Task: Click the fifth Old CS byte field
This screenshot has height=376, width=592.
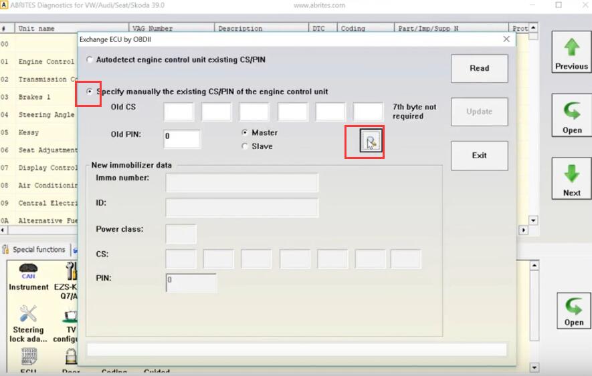Action: click(330, 112)
